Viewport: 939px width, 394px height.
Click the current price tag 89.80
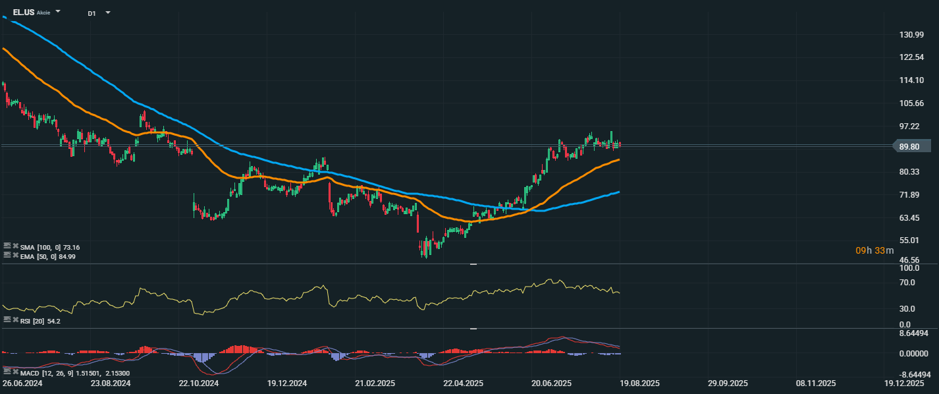(911, 146)
